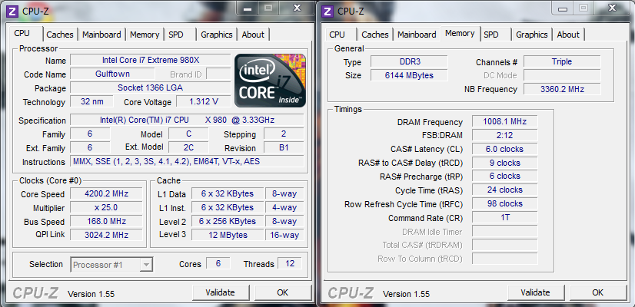Open About tab in left CPU-Z window
Viewport: 635px width, 307px height.
tap(253, 35)
